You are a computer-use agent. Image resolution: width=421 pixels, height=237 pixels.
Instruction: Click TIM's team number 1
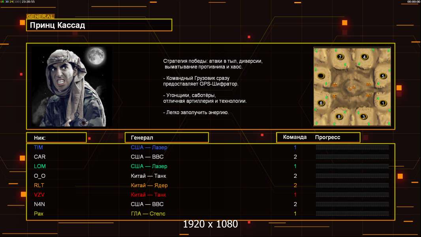pyautogui.click(x=295, y=147)
